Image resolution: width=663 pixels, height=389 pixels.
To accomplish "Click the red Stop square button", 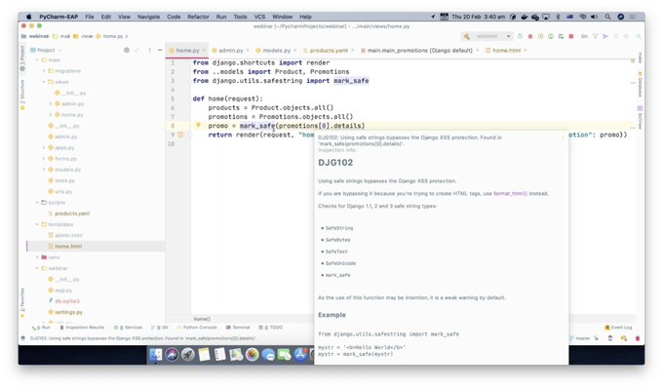I will (x=570, y=36).
